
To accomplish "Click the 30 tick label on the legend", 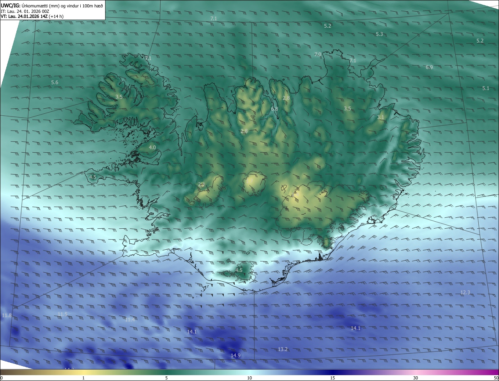I will [416, 378].
